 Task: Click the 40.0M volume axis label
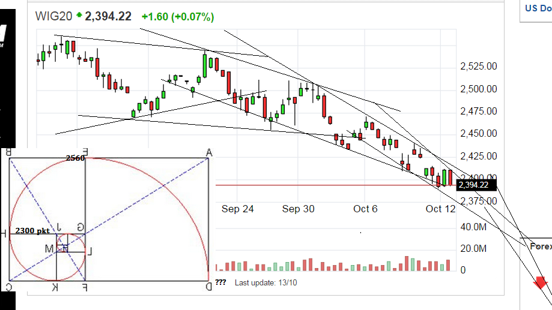click(x=474, y=227)
